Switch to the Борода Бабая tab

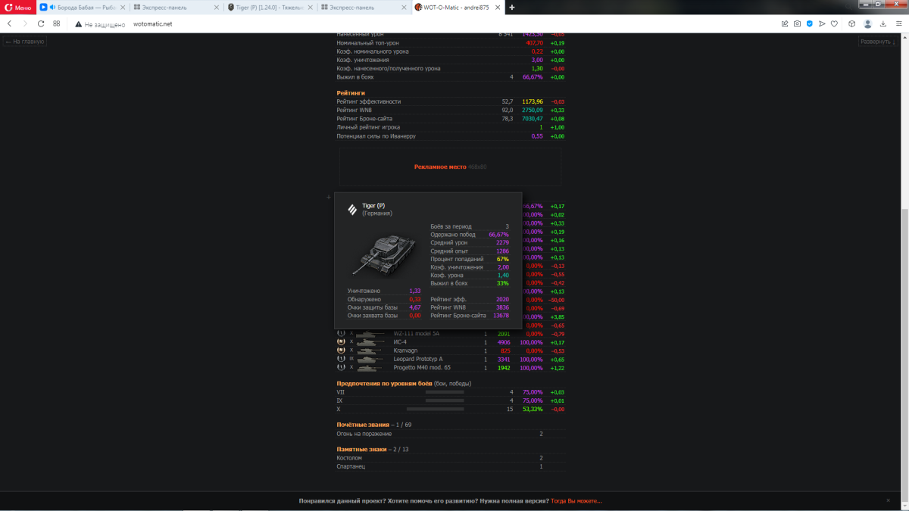click(82, 7)
